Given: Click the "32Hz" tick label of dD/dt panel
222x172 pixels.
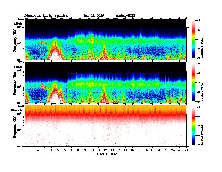Looking at the screenshot, I should [x=21, y=62].
